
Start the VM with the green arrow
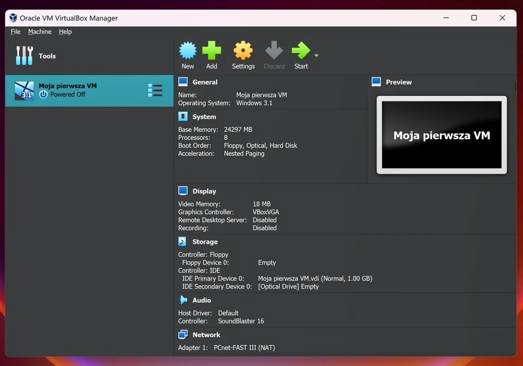pos(301,50)
